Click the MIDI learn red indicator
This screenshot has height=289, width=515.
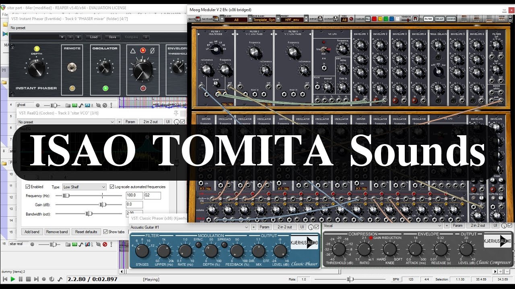click(351, 19)
